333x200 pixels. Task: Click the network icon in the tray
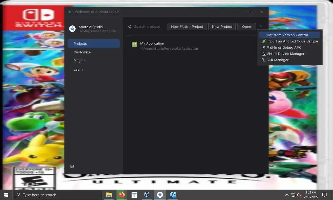pos(293,195)
